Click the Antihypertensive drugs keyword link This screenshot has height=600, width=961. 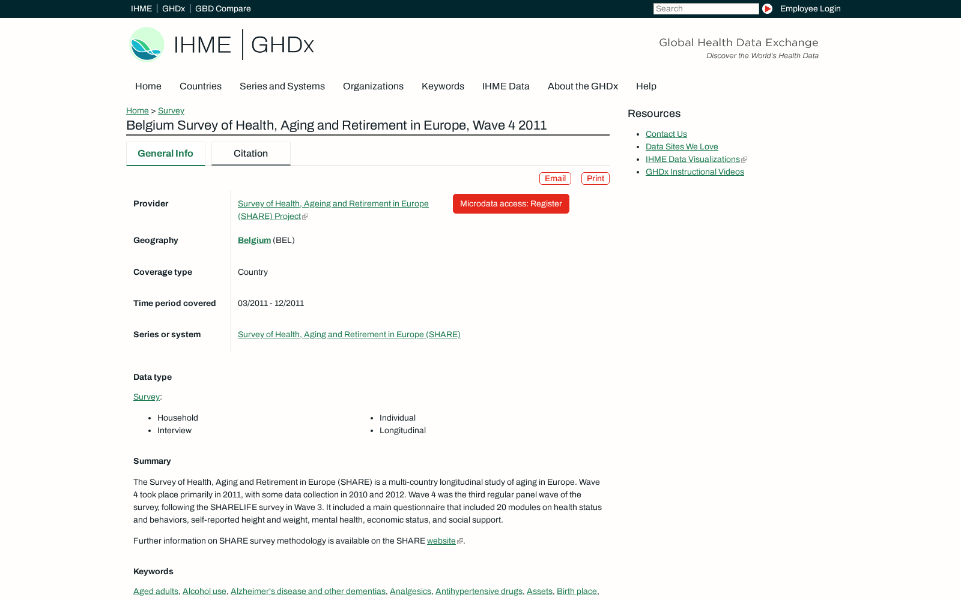click(x=479, y=592)
